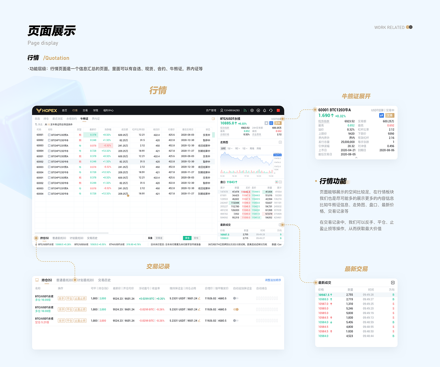The height and width of the screenshot is (367, 440).
Task: Click the horizontal scrollbar under the quotes table
Action: 71,233
